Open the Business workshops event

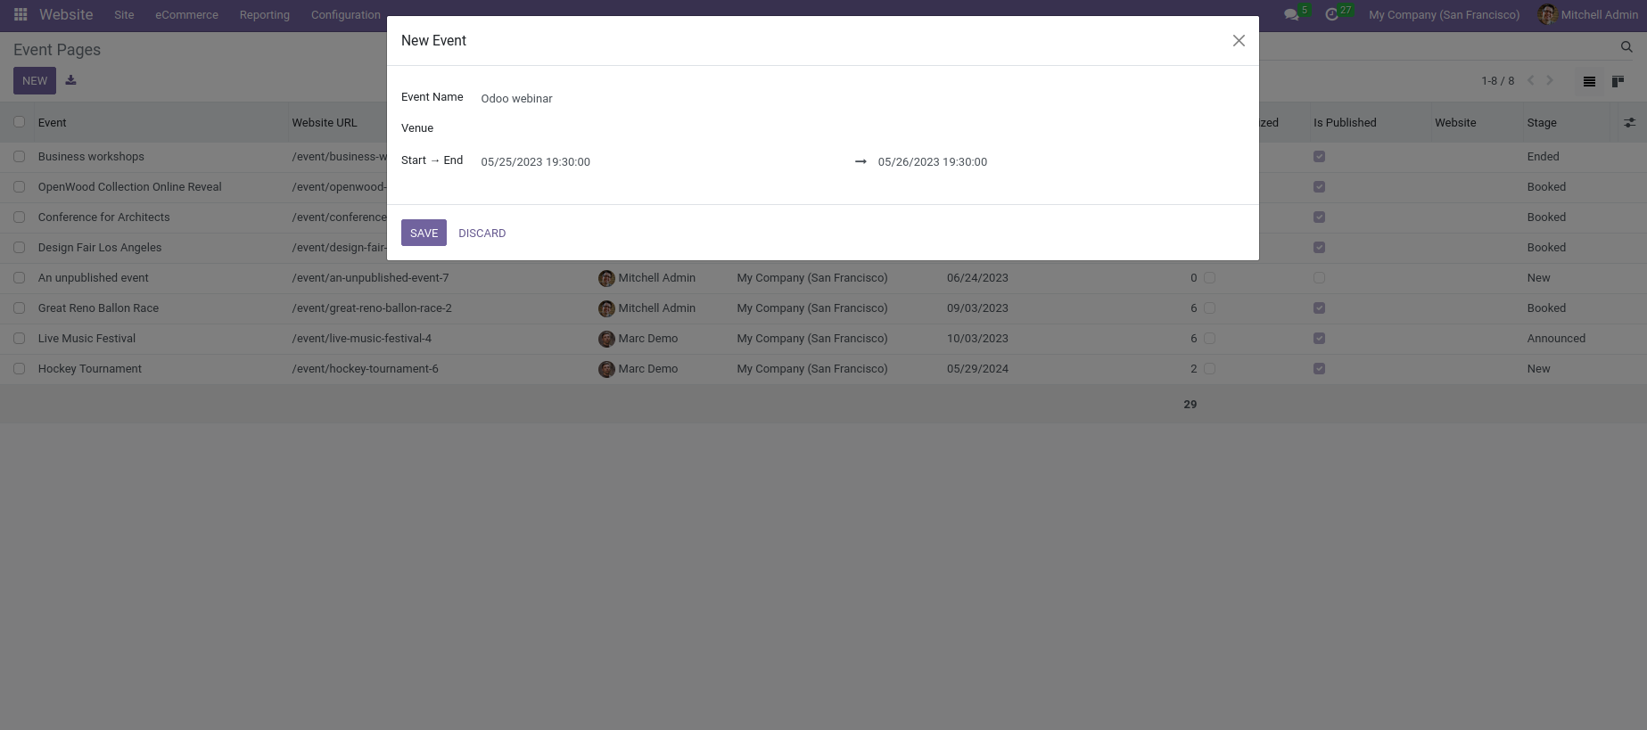pyautogui.click(x=91, y=157)
